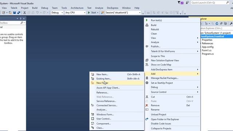
Task: Click Solution Explorer refresh icon
Action: pos(217,23)
